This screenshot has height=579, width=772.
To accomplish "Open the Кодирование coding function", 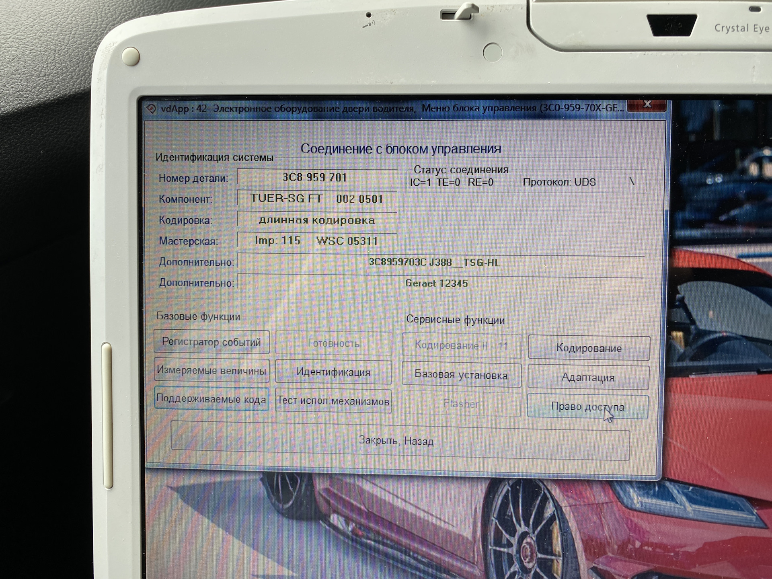I will pyautogui.click(x=589, y=348).
